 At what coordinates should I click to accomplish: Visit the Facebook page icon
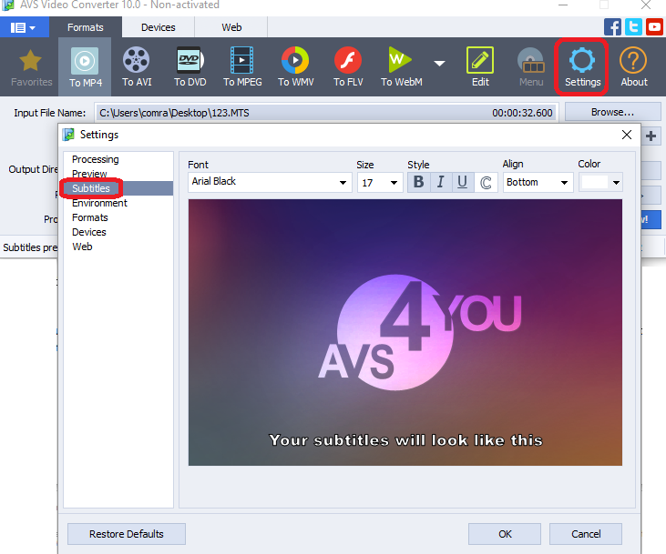[612, 26]
